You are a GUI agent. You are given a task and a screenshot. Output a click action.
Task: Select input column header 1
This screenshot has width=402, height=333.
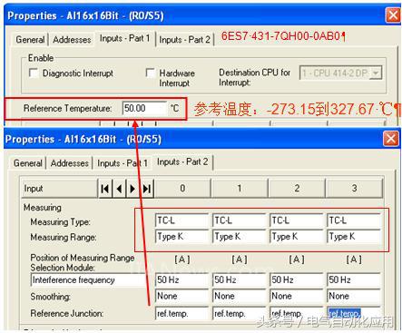click(x=240, y=188)
